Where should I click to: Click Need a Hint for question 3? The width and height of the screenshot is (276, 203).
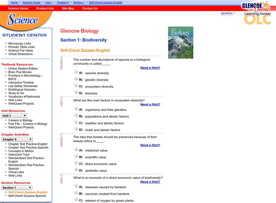pos(150,145)
